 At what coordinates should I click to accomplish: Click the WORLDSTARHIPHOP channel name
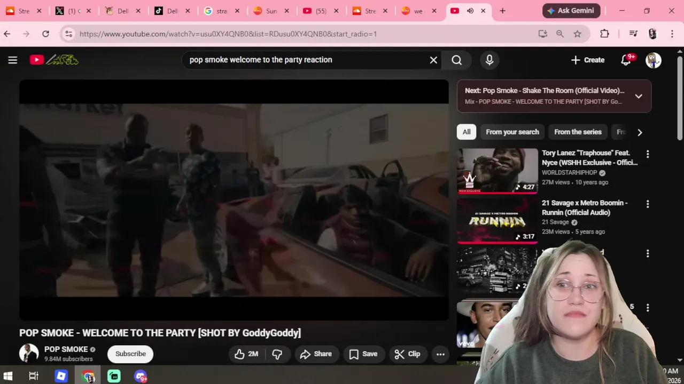[570, 173]
